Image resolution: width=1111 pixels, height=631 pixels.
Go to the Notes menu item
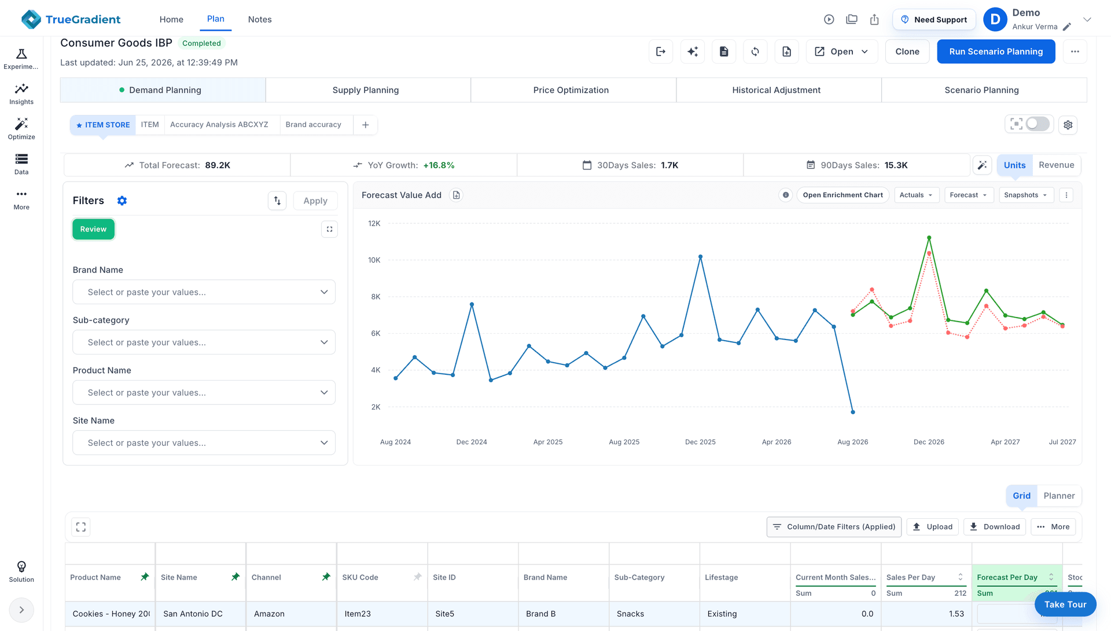pyautogui.click(x=260, y=20)
